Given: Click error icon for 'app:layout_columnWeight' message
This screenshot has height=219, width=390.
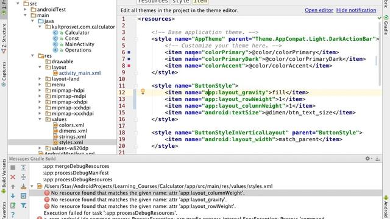Looking at the screenshot, I should pyautogui.click(x=47, y=193).
